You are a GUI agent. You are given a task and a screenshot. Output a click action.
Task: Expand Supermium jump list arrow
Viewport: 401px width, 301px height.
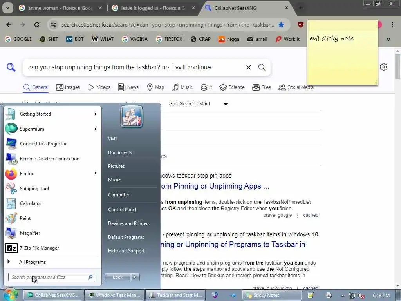point(96,129)
